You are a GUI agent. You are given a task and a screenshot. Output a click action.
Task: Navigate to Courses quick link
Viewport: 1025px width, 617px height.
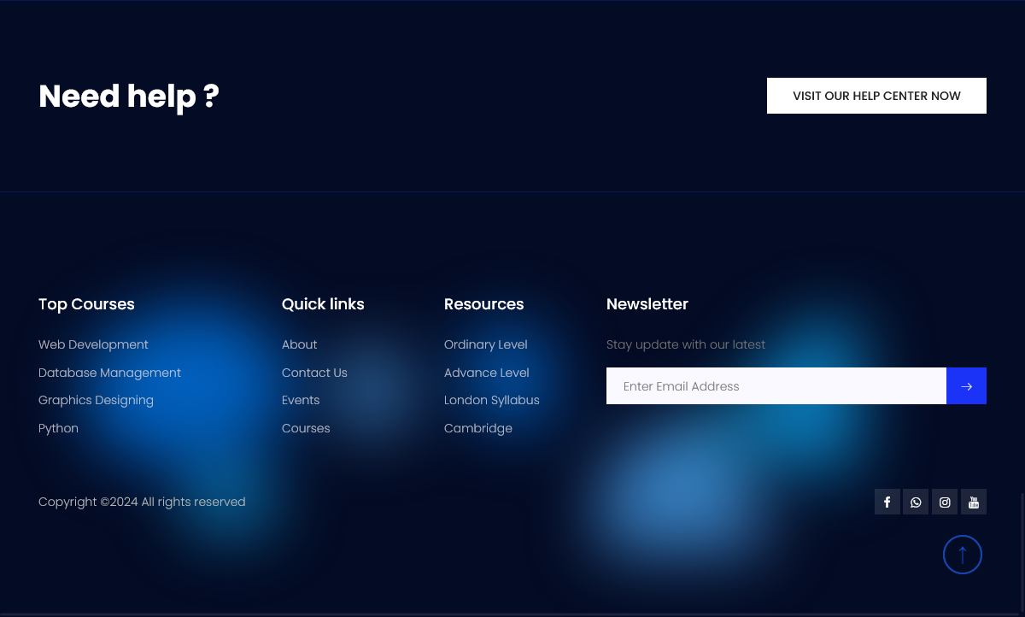(x=306, y=428)
